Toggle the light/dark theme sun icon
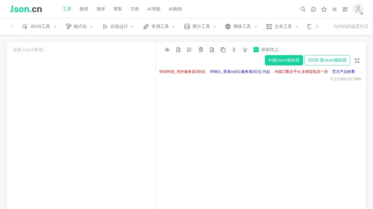373x209 pixels. point(335,9)
